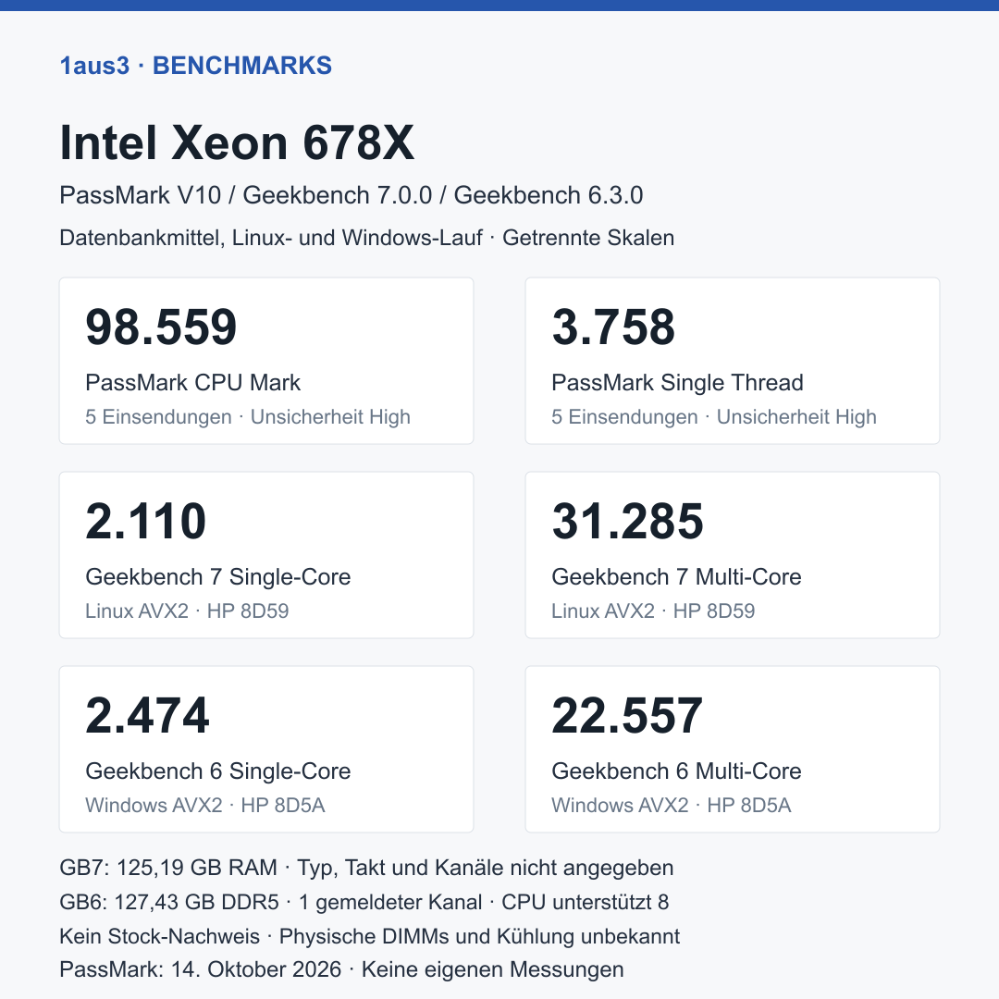This screenshot has height=999, width=999.
Task: Click the 2.474 score value
Action: point(147,715)
